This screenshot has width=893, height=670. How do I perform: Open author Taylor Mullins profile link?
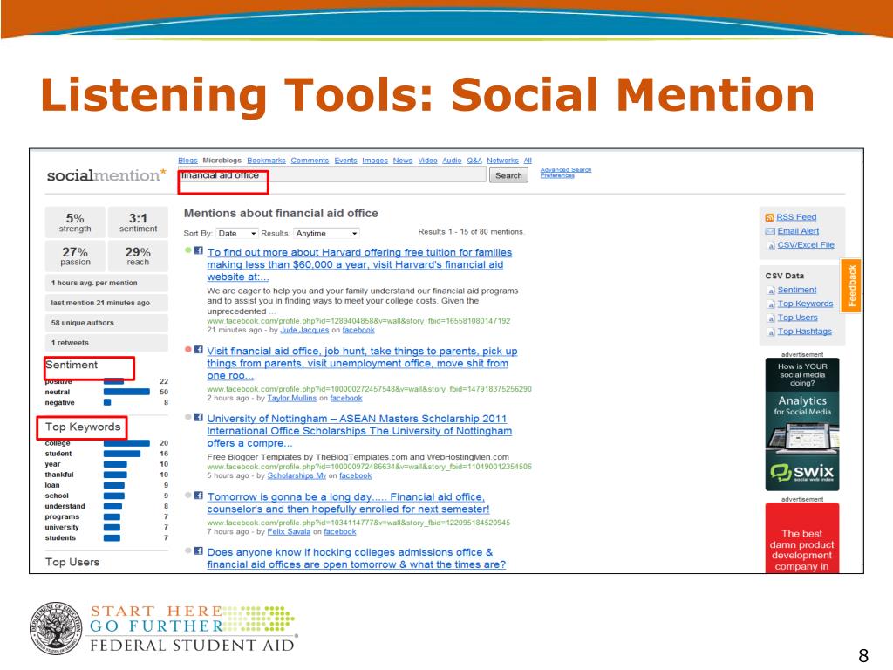point(291,398)
